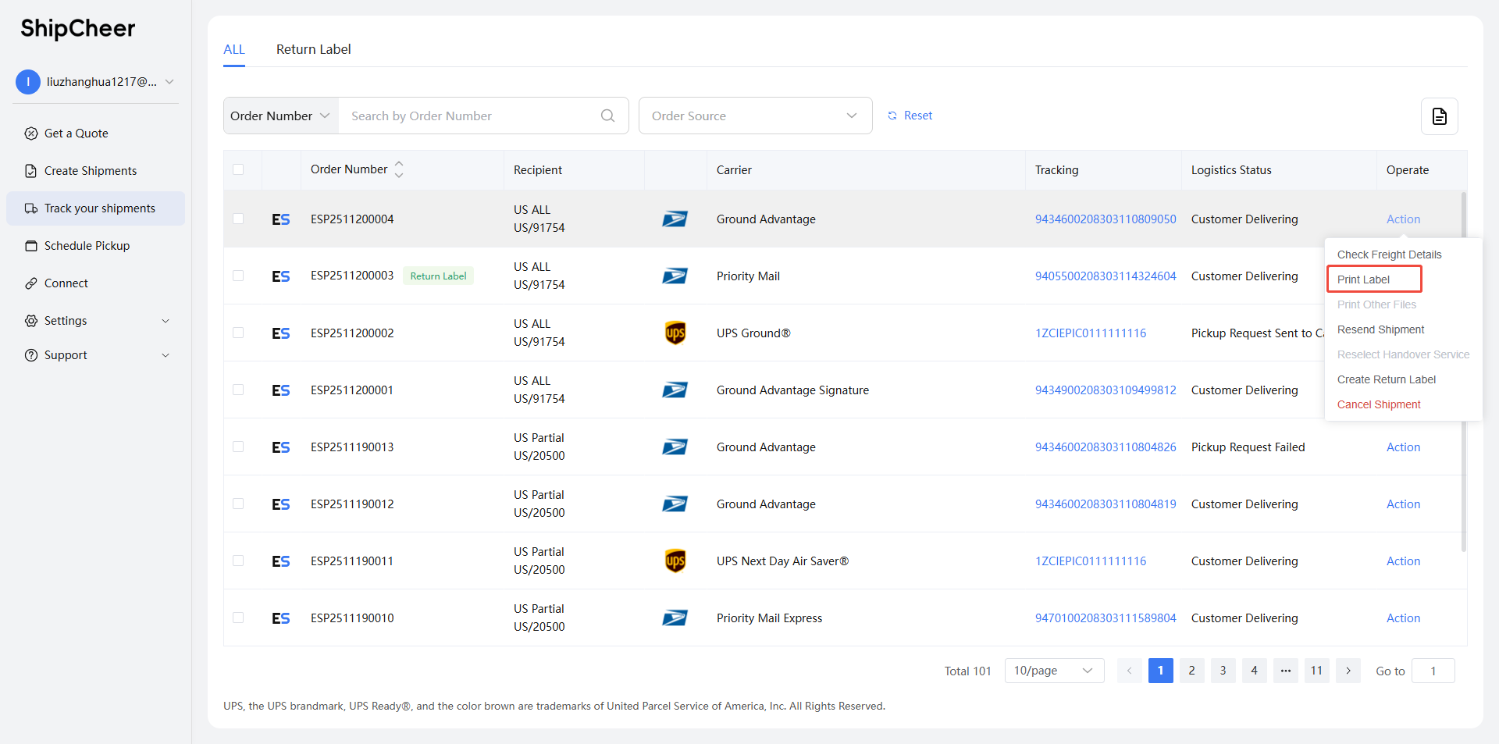Open the Order Source dropdown
Viewport: 1499px width, 744px height.
click(x=755, y=116)
